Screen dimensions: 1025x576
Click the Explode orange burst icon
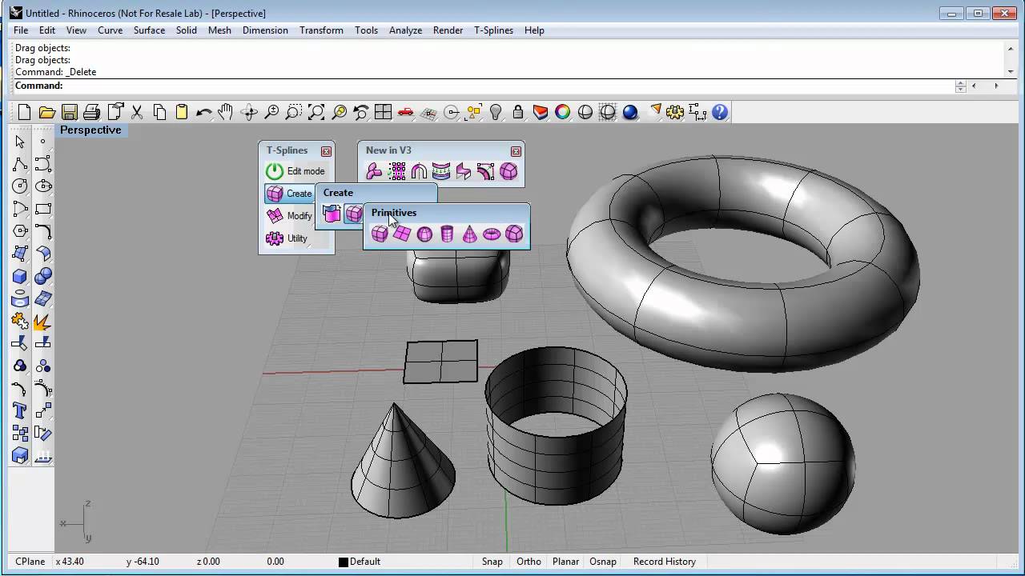[42, 321]
